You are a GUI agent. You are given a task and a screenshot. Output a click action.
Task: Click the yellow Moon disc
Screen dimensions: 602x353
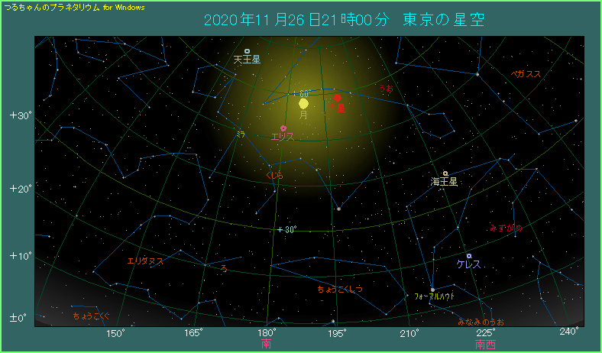(x=304, y=103)
